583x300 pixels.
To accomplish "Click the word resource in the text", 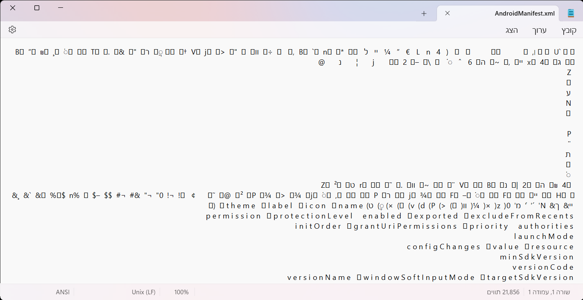I will tap(553, 247).
